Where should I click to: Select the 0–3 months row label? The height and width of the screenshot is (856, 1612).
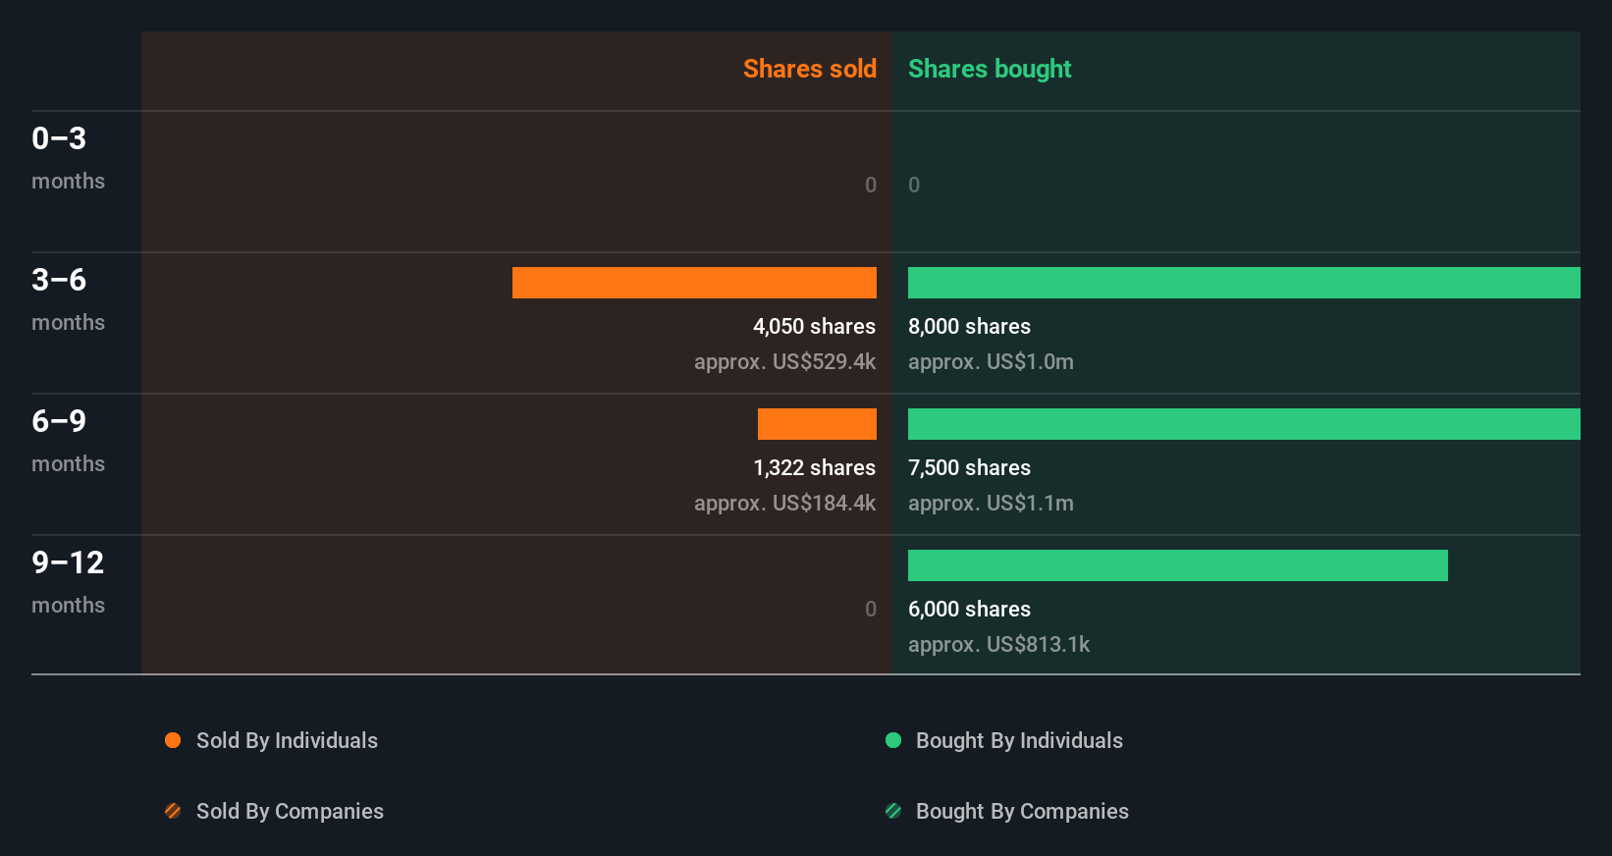click(x=68, y=157)
